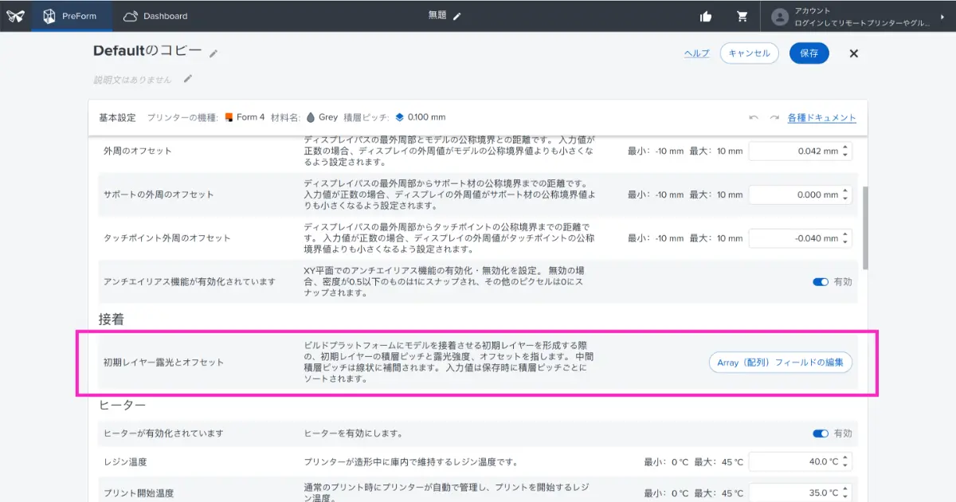Viewport: 956px width, 502px height.
Task: Click the 接着 section heading
Action: click(x=112, y=319)
